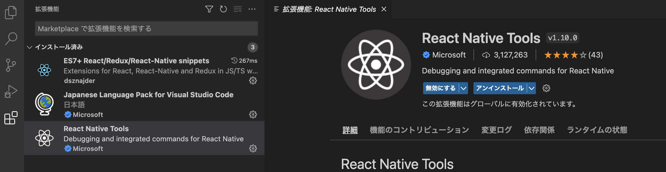
Task: Switch to the 機能のコントリビューション tab
Action: click(x=419, y=130)
